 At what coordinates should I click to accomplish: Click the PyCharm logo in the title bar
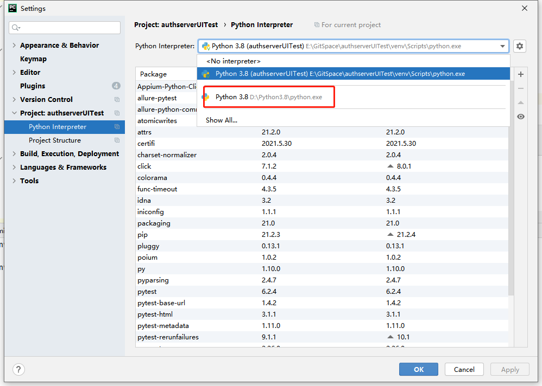coord(12,8)
